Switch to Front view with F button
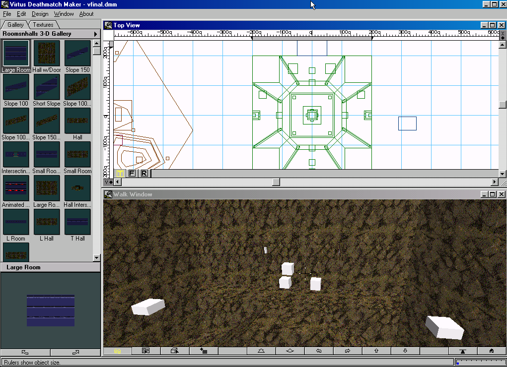 [132, 173]
